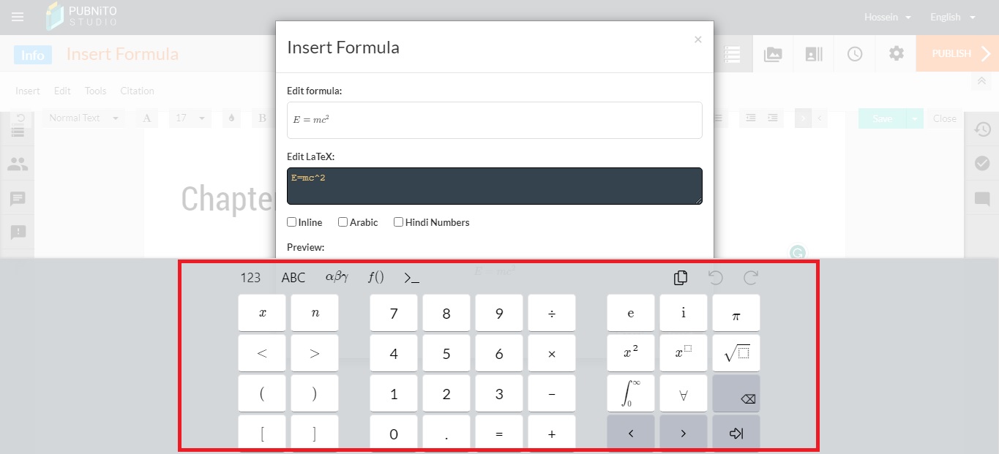Check the Hindi Numbers option
This screenshot has width=999, height=454.
pyautogui.click(x=399, y=222)
